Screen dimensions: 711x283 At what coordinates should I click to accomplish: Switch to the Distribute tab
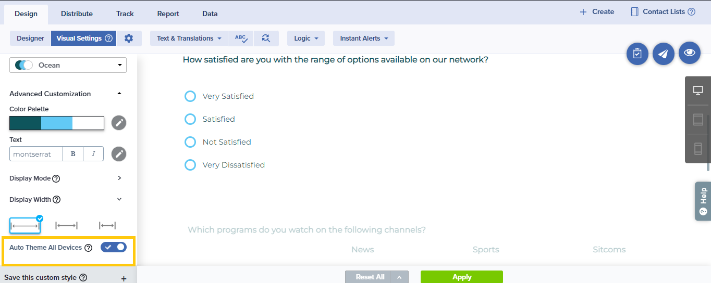pos(77,14)
